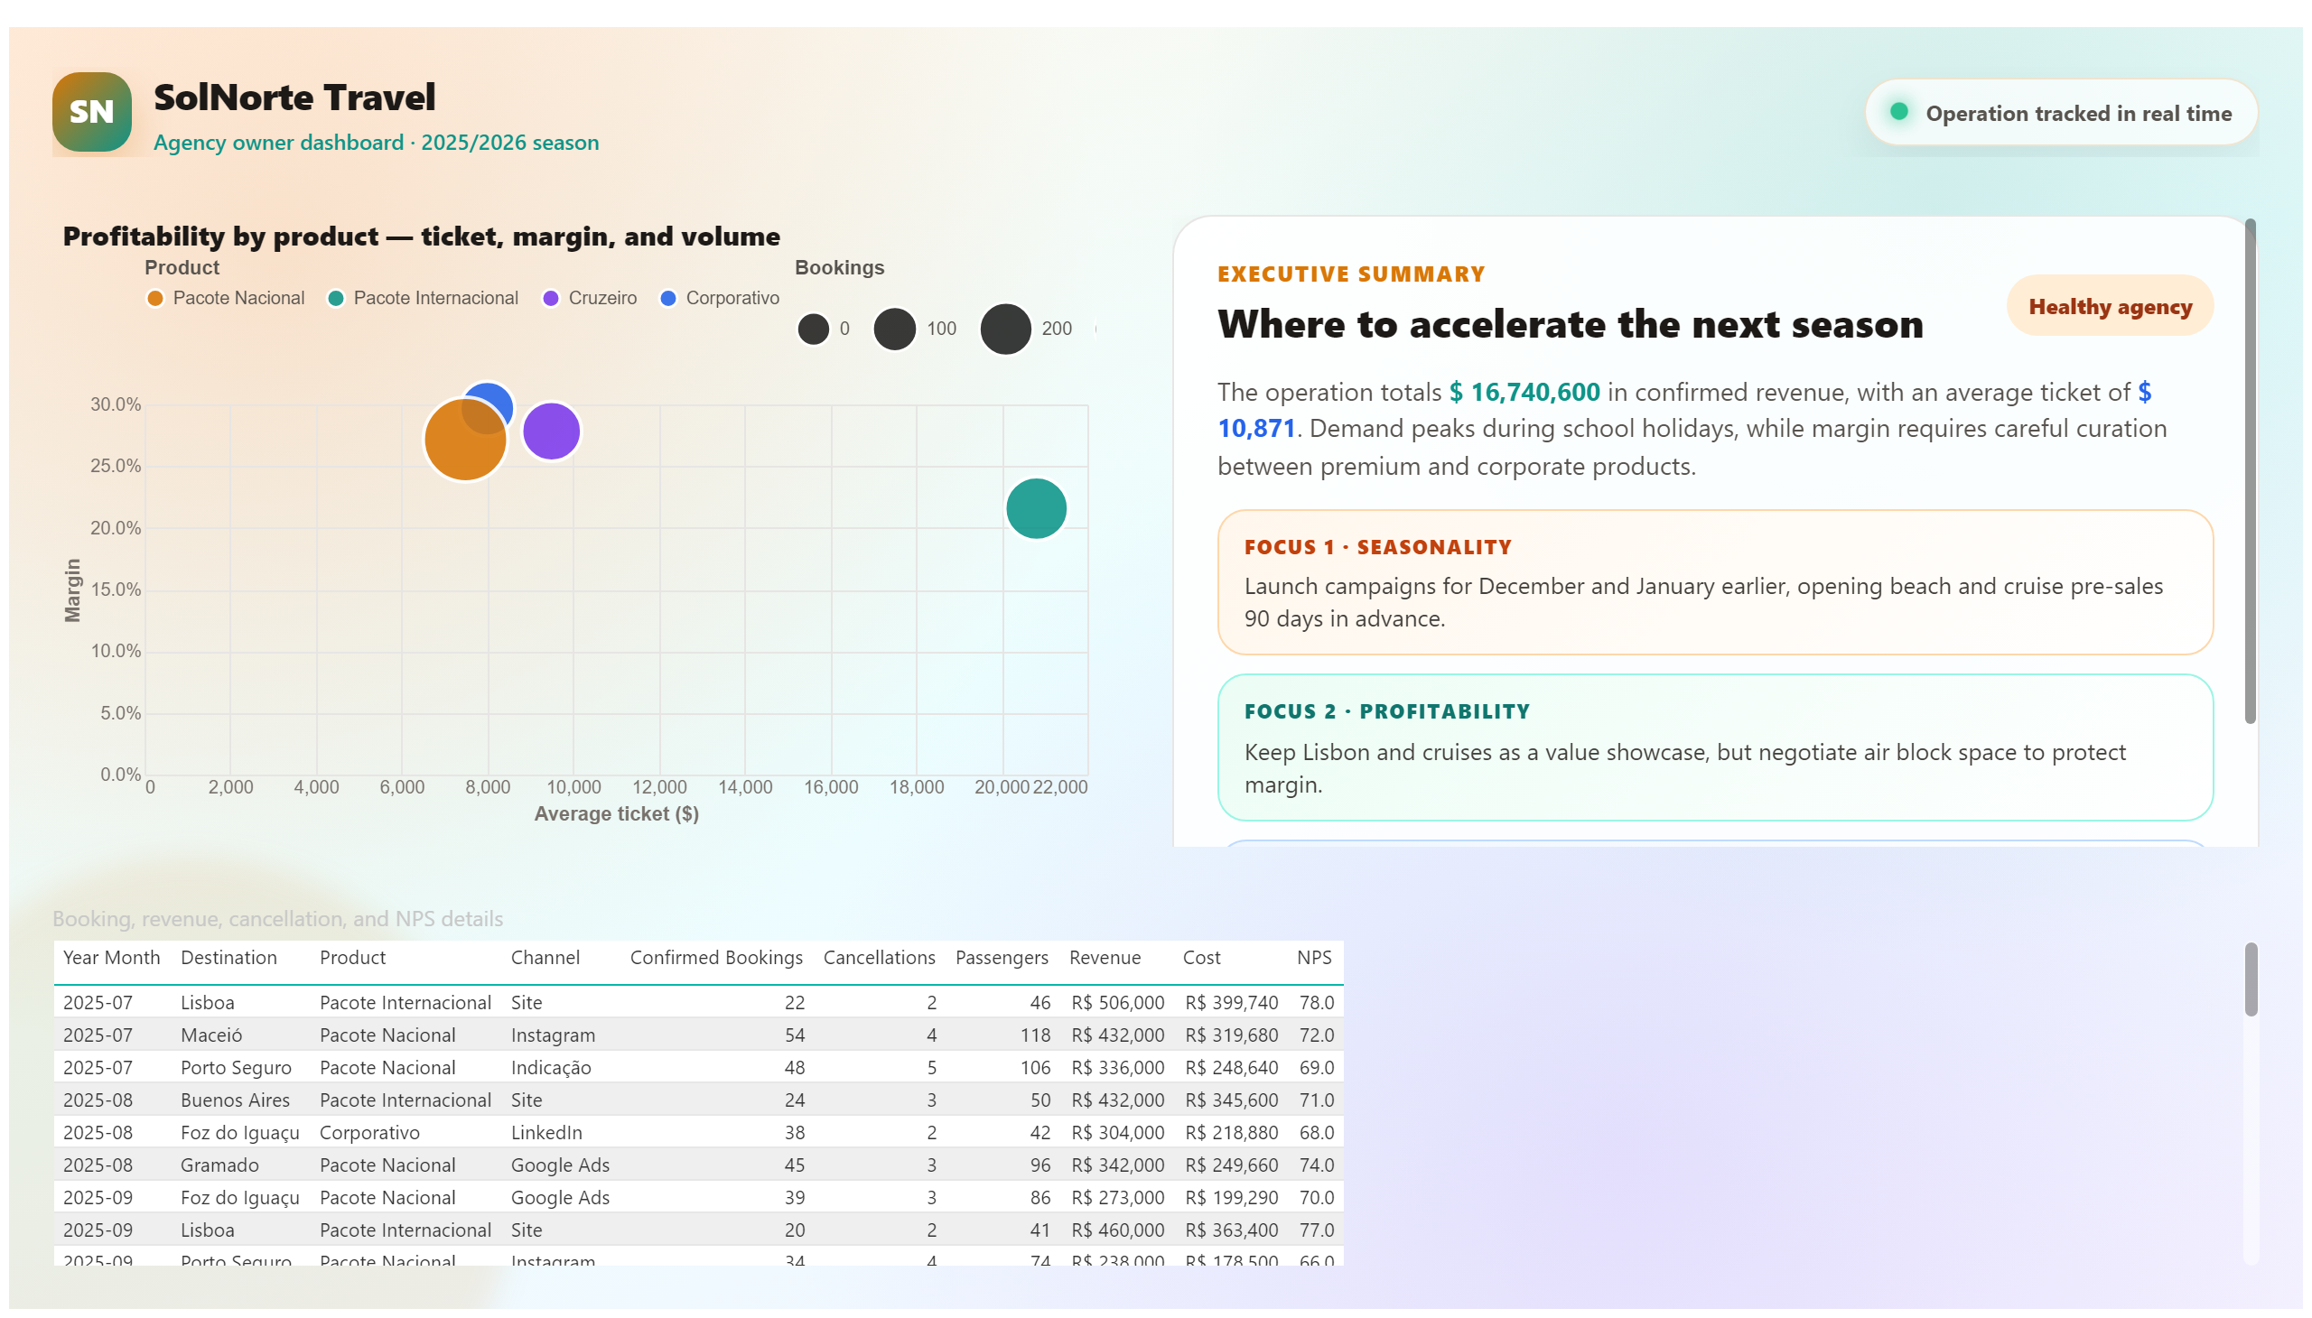This screenshot has height=1318, width=2312.
Task: Click the green real-time status dot
Action: click(x=1899, y=111)
